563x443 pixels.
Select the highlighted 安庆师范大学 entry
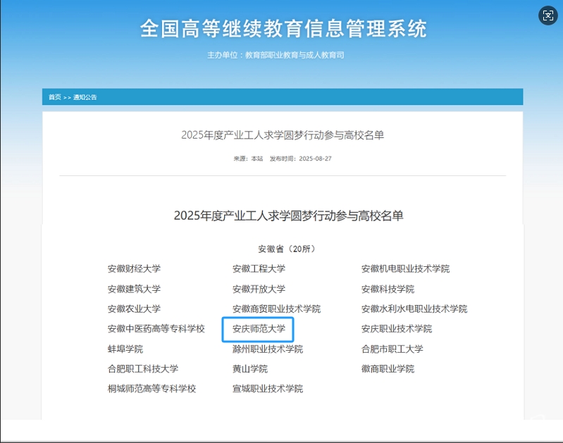259,329
